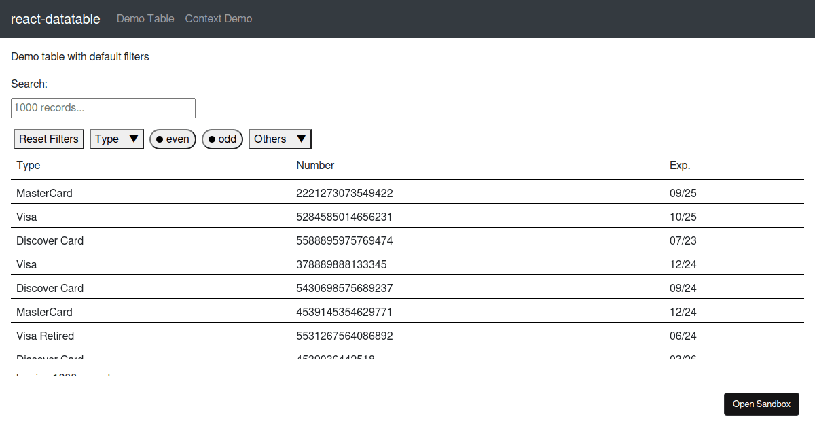Switch to the Context Demo page
Image resolution: width=815 pixels, height=428 pixels.
pyautogui.click(x=218, y=18)
